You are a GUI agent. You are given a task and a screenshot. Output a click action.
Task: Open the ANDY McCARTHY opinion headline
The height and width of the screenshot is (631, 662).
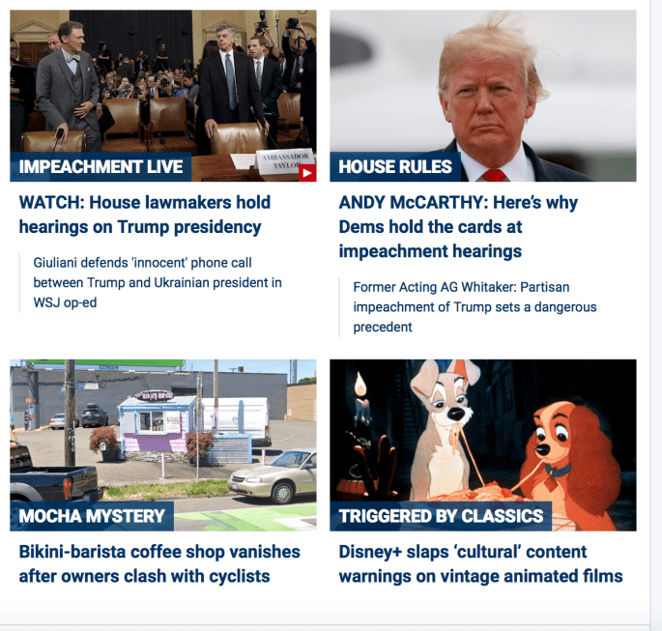[x=458, y=227]
